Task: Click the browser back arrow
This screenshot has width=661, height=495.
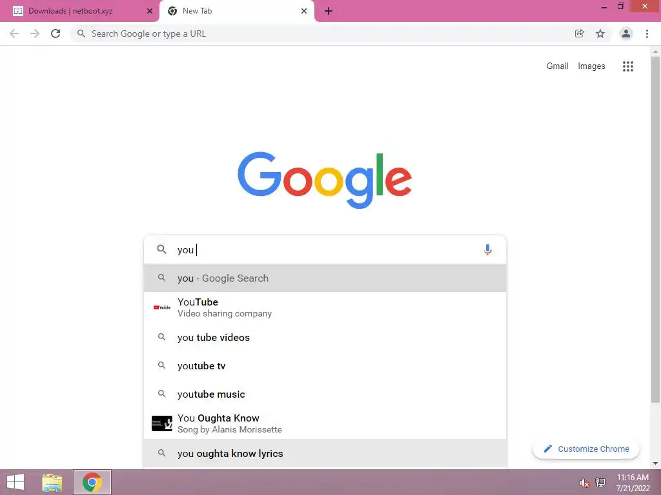Action: click(14, 34)
